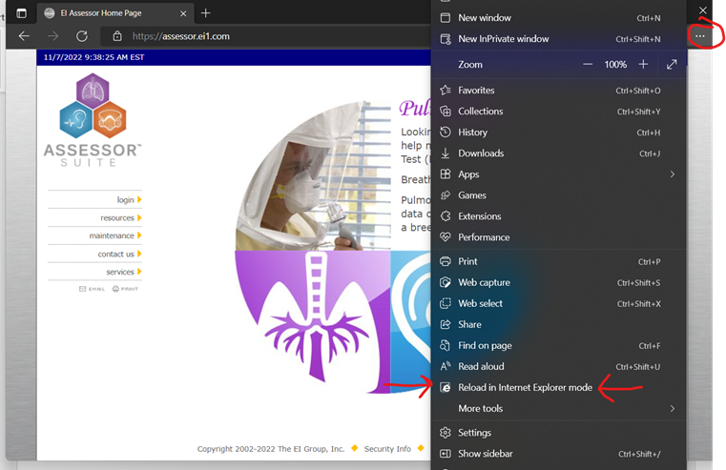
Task: Click the Copyright 2002-2022 The EI Group text
Action: tap(271, 449)
